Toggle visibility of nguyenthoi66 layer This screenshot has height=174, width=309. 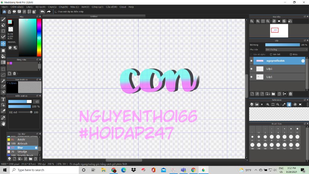[251, 61]
